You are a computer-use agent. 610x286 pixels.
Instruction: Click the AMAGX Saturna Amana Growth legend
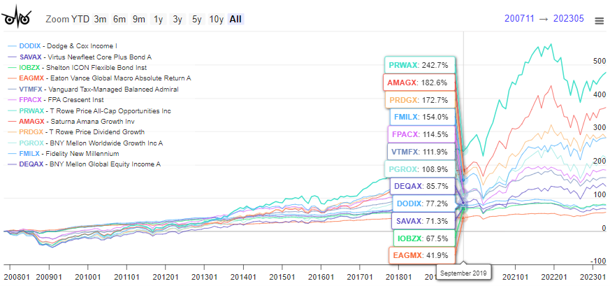coord(80,121)
